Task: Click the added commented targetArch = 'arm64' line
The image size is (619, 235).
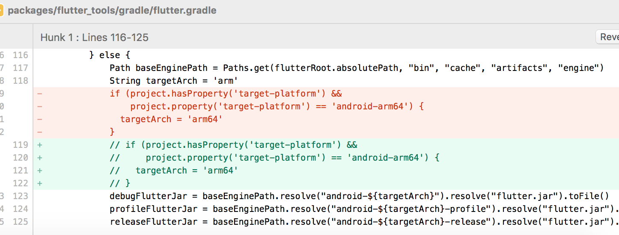Action: [174, 170]
